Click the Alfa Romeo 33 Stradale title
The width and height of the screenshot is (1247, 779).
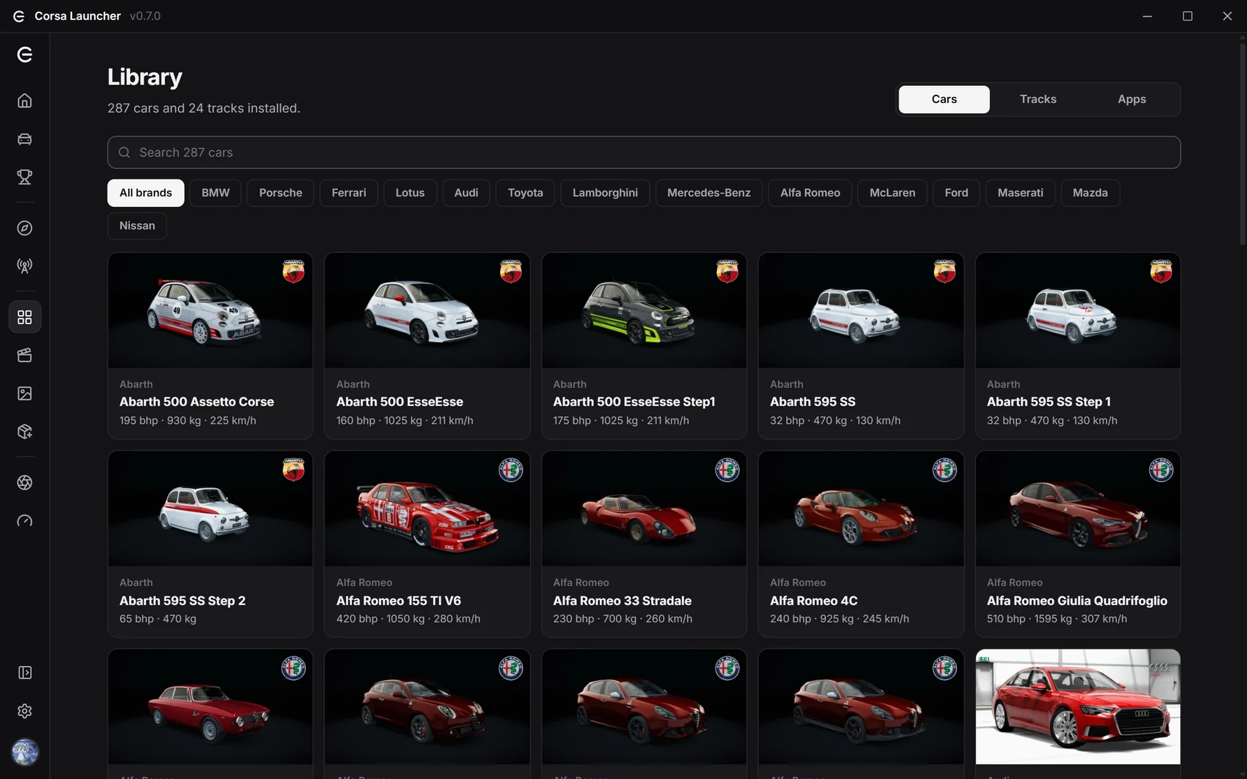[622, 600]
